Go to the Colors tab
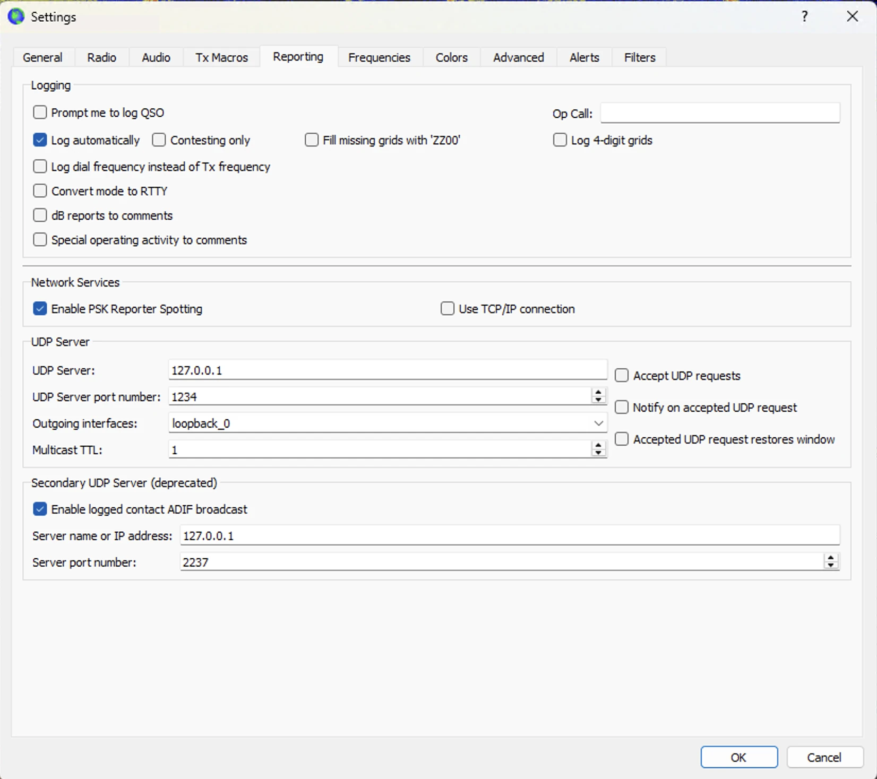This screenshot has height=779, width=877. 452,57
